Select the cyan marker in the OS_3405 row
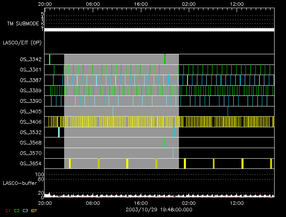The image size is (286, 217). click(x=113, y=111)
